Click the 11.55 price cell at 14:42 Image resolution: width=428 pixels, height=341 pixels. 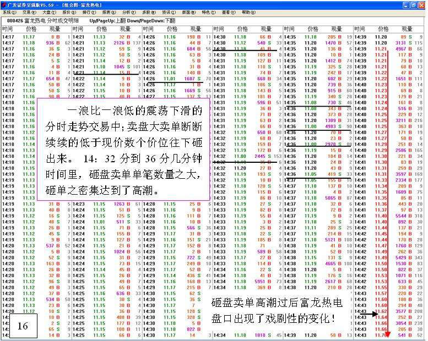pyautogui.click(x=381, y=288)
